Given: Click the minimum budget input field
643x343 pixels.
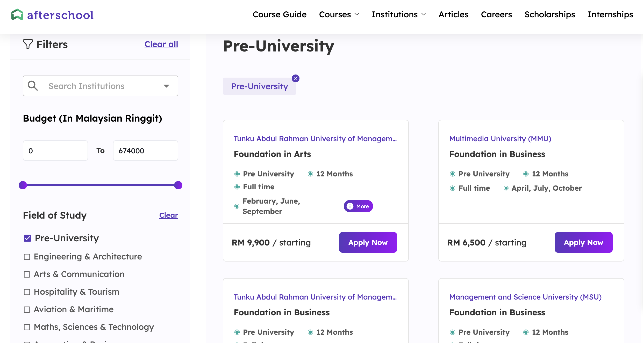Looking at the screenshot, I should coord(55,151).
